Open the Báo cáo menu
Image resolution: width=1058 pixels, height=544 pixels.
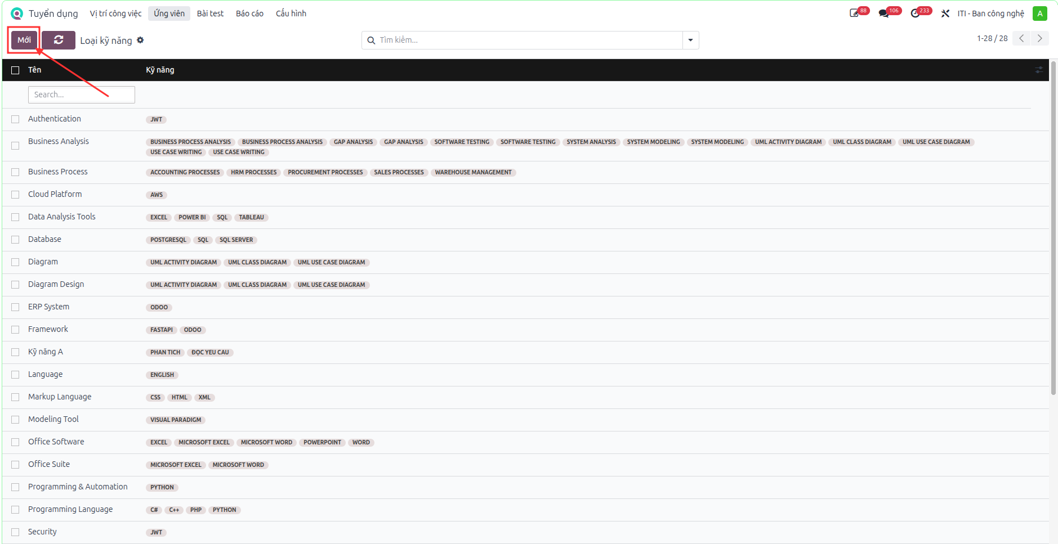coord(249,14)
